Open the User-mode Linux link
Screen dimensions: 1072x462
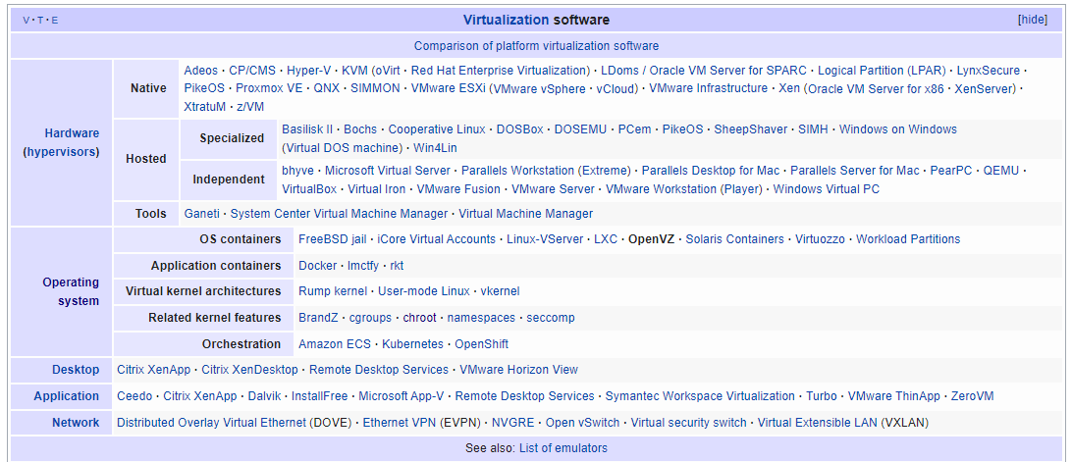click(424, 291)
